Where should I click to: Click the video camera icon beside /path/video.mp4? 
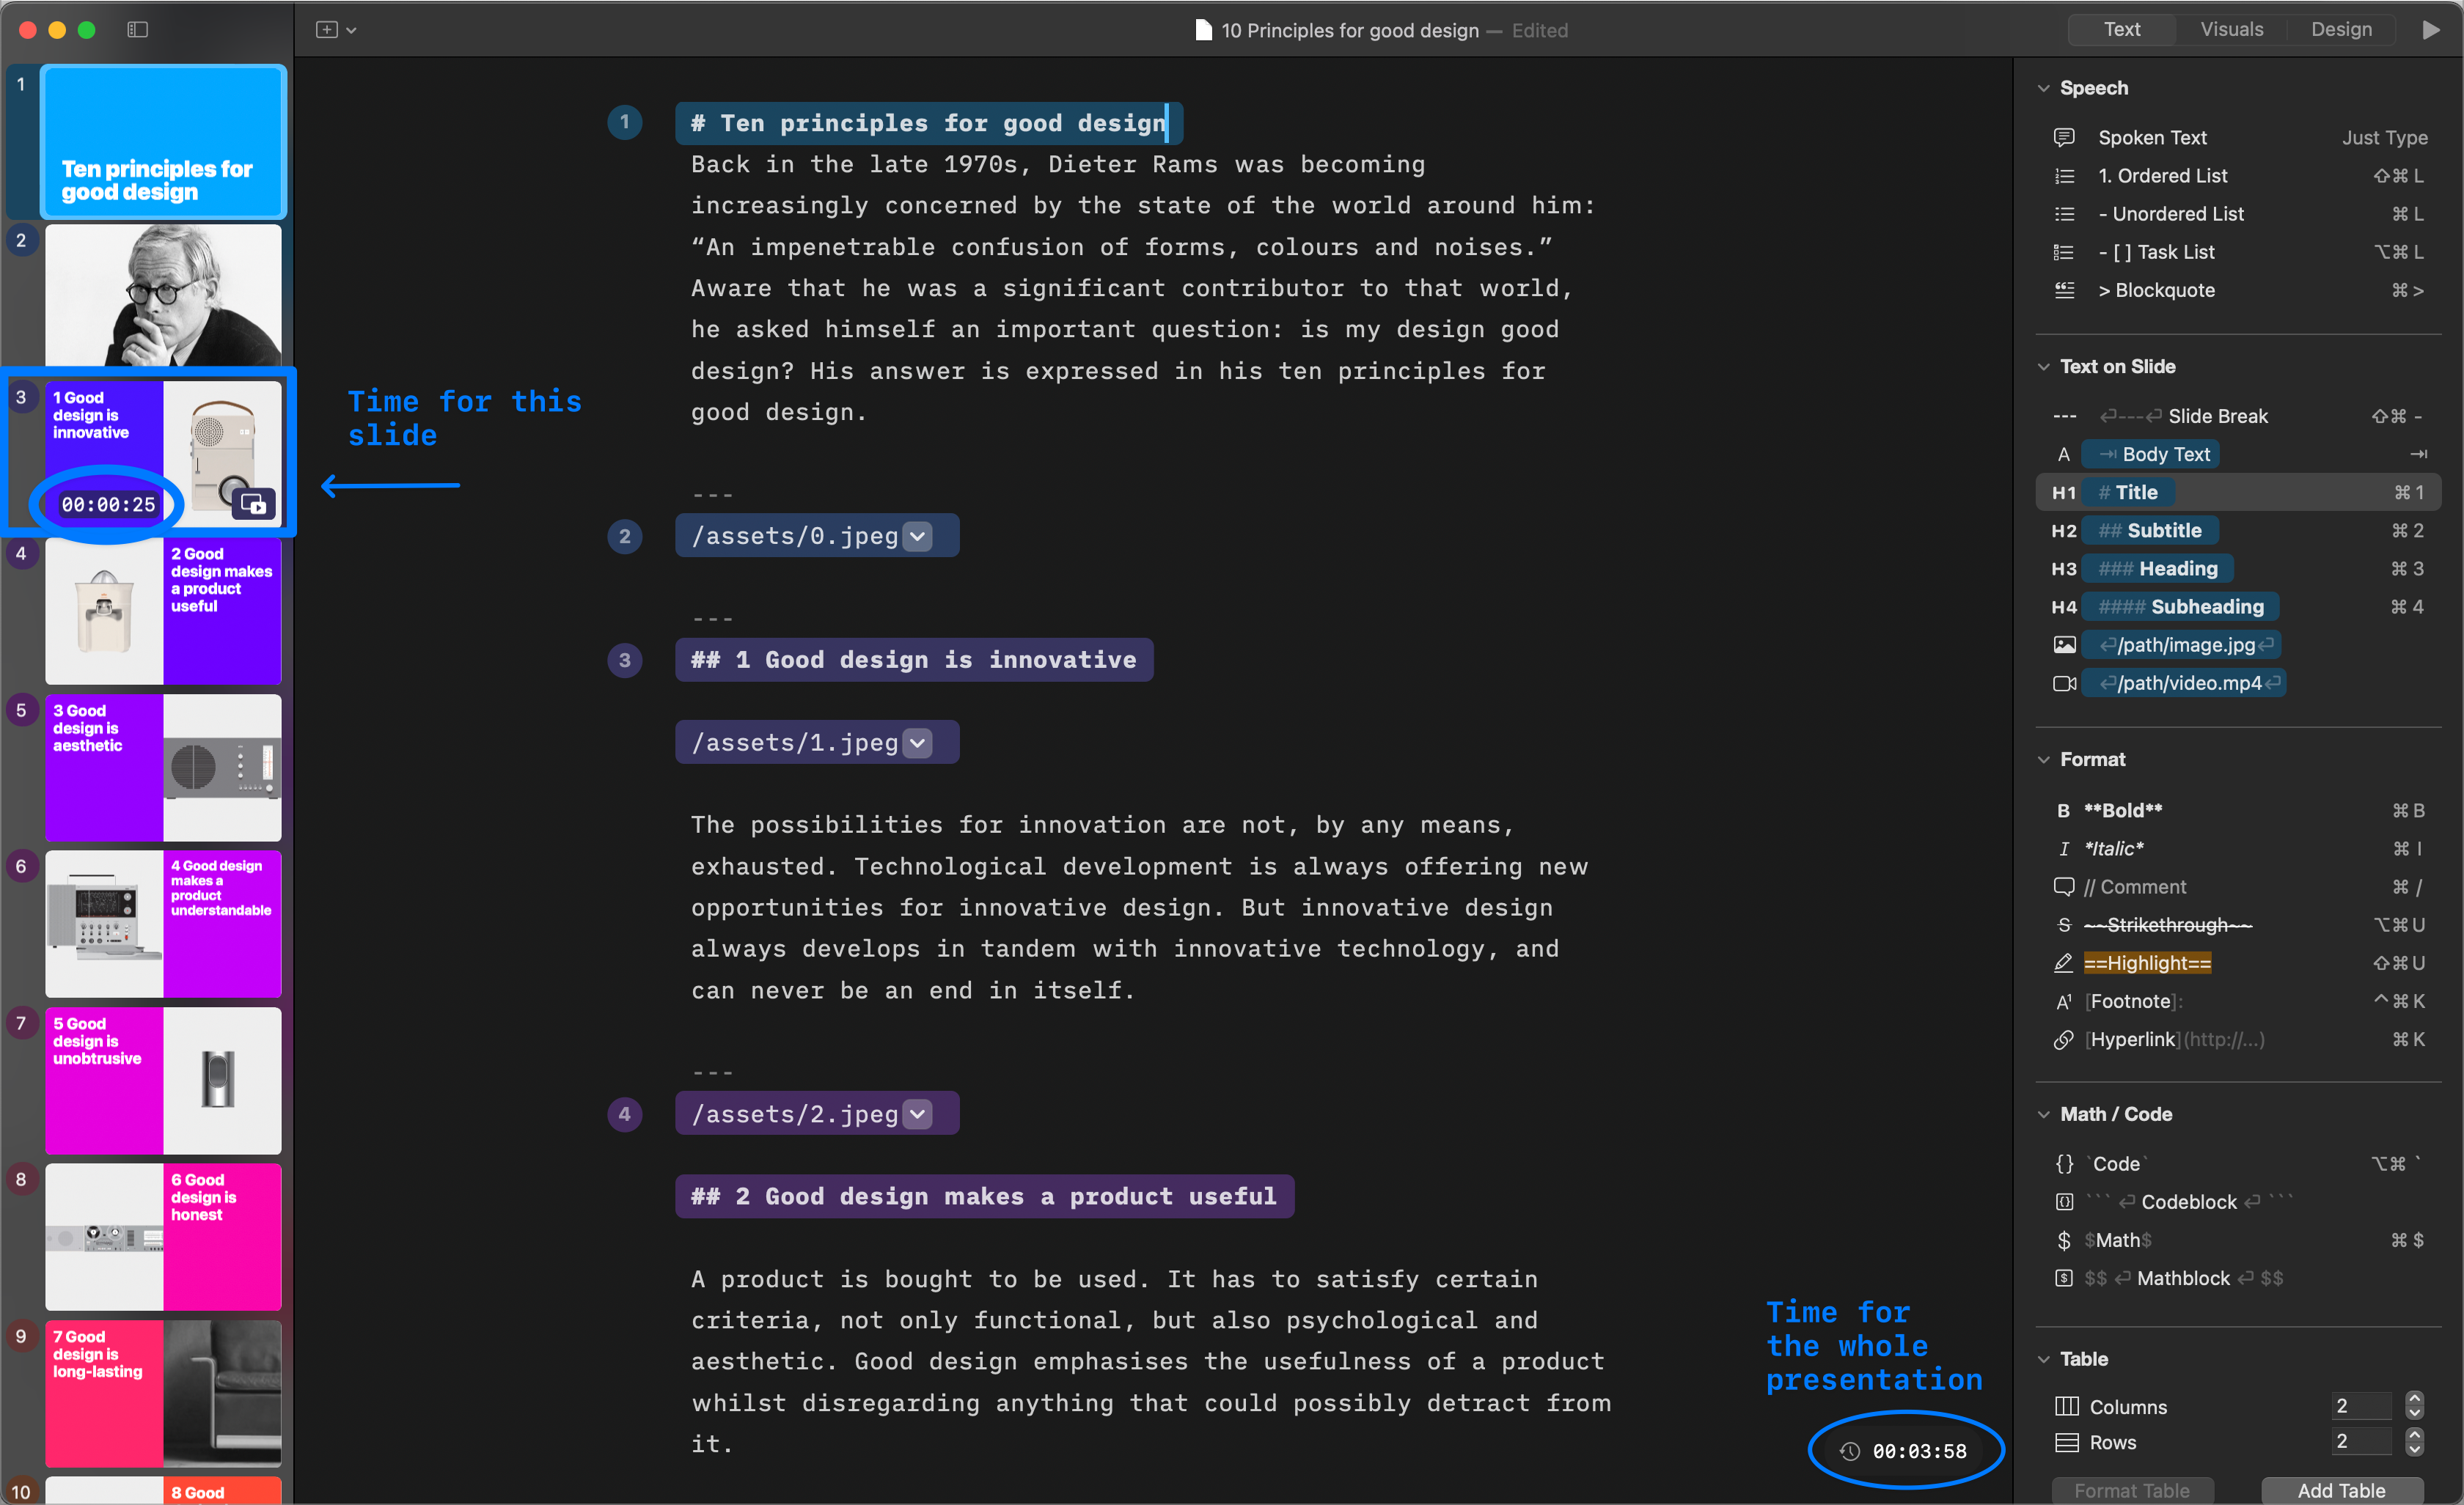coord(2064,683)
